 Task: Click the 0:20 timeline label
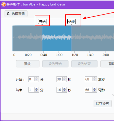28,55
